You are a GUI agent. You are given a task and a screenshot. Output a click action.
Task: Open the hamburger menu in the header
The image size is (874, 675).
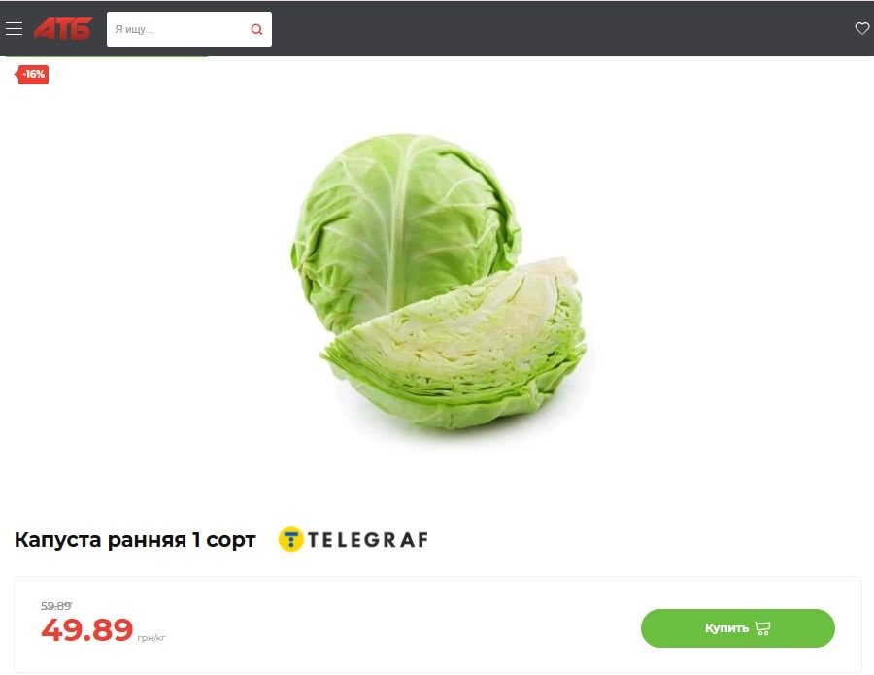coord(14,29)
